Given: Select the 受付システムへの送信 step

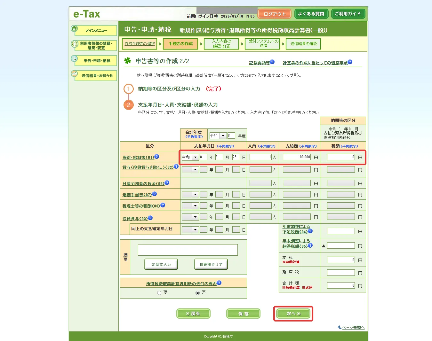Looking at the screenshot, I should click(262, 44).
